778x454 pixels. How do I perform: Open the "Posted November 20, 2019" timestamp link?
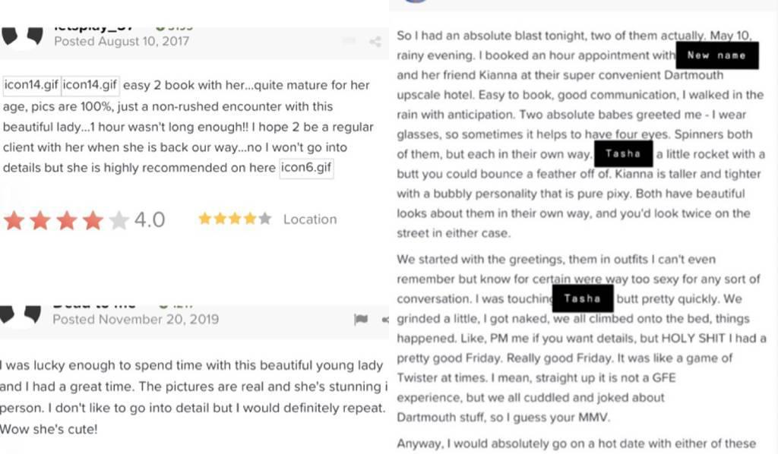[135, 320]
